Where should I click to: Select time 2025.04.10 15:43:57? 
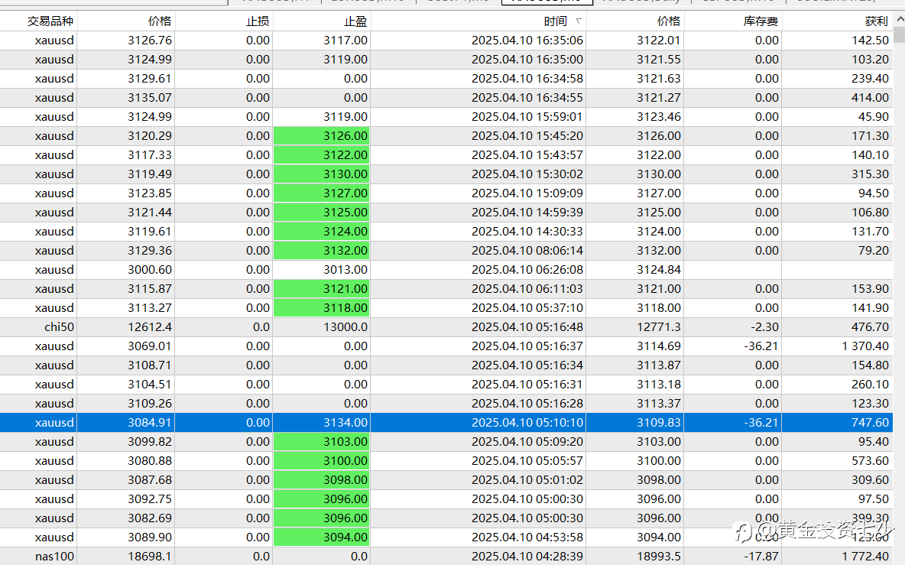pos(527,154)
